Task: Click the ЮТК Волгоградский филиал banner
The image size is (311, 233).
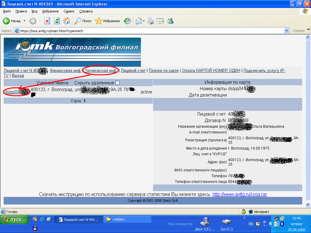Action: coord(72,52)
